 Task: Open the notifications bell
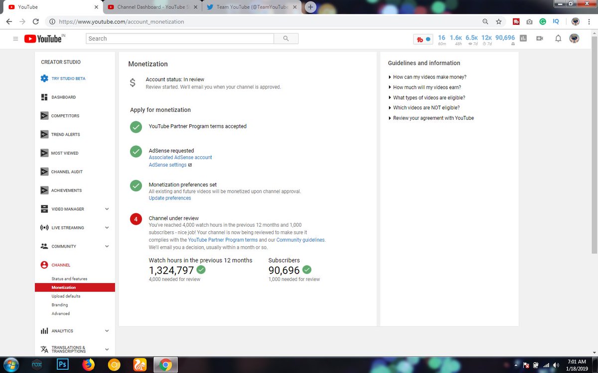tap(558, 38)
